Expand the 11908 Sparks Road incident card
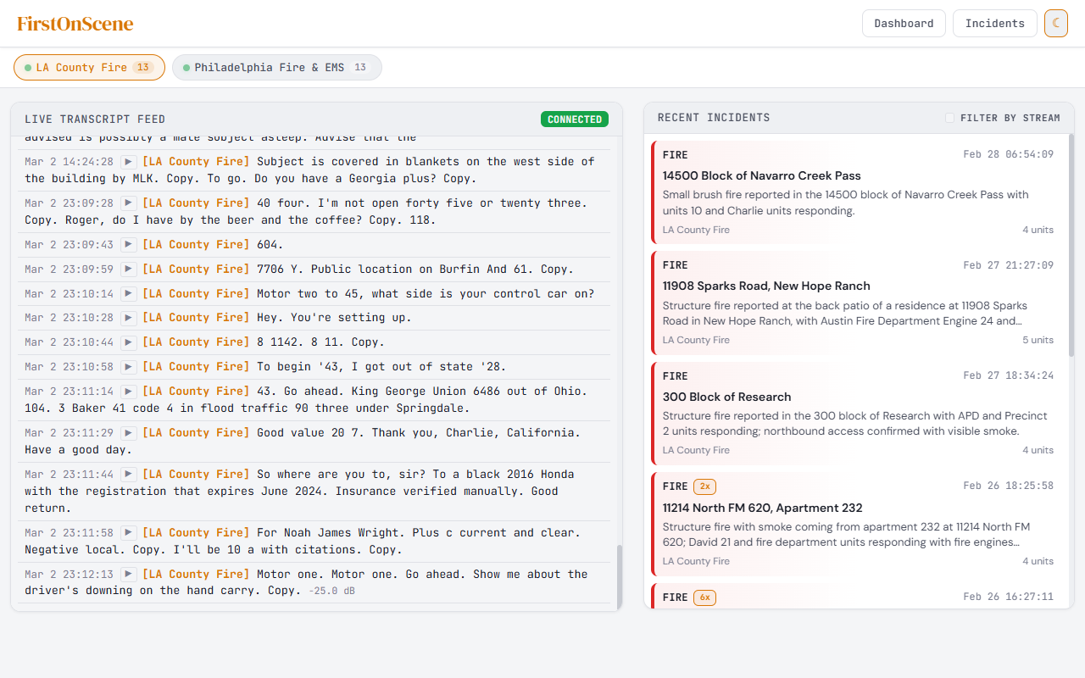The image size is (1085, 678). point(858,303)
